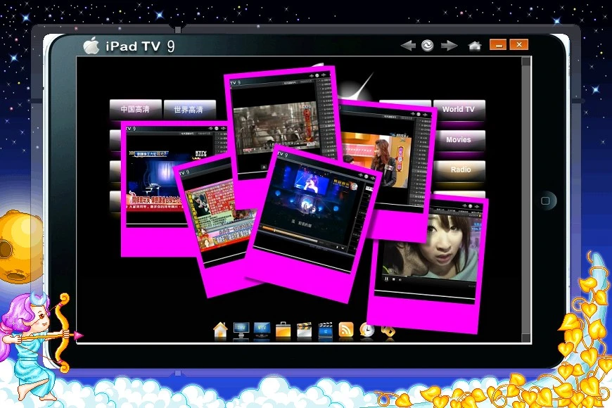Image resolution: width=612 pixels, height=408 pixels.
Task: Open the Radio category
Action: (461, 170)
